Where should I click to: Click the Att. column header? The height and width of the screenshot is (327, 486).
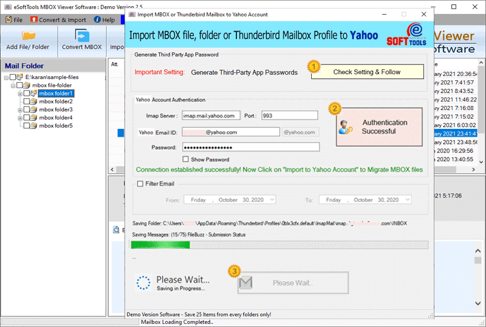click(115, 64)
